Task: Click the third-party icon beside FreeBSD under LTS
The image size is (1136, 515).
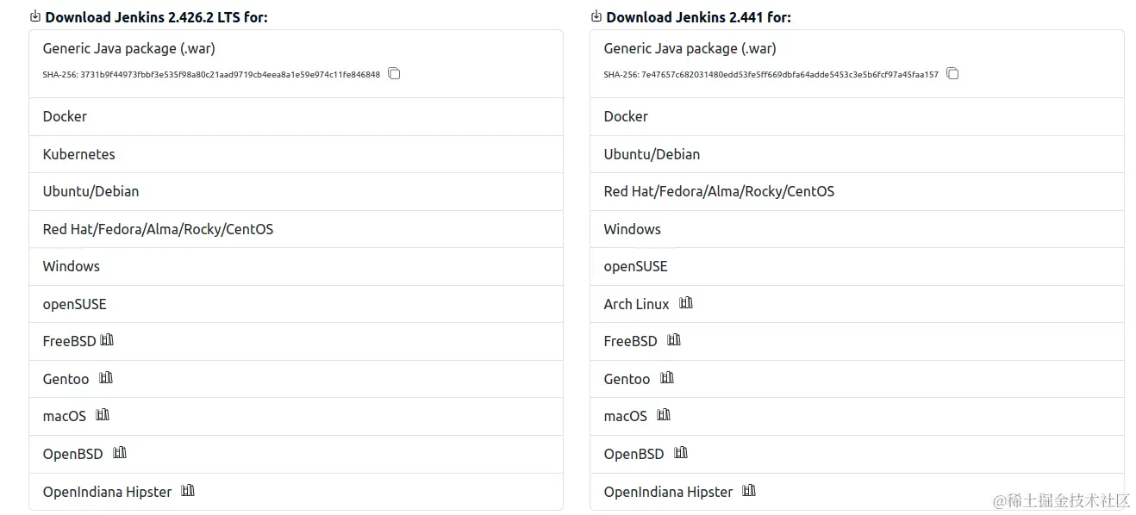Action: pyautogui.click(x=107, y=340)
